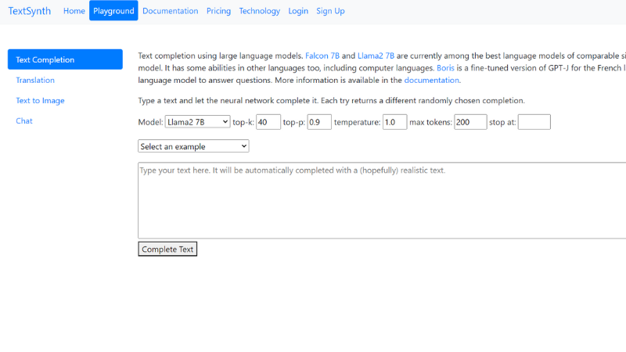626x352 pixels.
Task: Click the Sign Up link
Action: [330, 11]
